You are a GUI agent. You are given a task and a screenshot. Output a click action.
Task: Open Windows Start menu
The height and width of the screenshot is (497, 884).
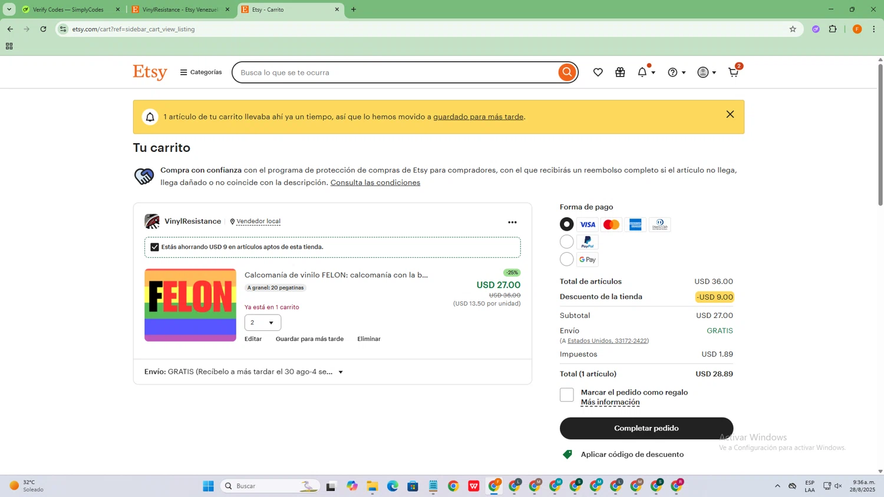pyautogui.click(x=208, y=486)
